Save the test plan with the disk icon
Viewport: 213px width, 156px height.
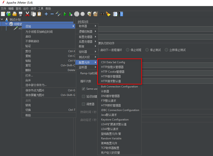[x=20, y=14]
